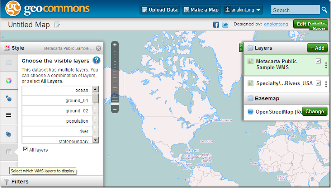Select the point size style tab
Viewport: 331px width, 188px height.
point(9,98)
